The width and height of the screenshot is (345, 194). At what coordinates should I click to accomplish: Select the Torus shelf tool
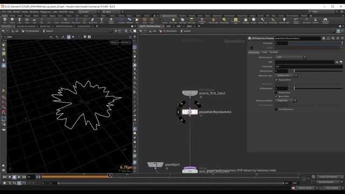pyautogui.click(x=27, y=20)
